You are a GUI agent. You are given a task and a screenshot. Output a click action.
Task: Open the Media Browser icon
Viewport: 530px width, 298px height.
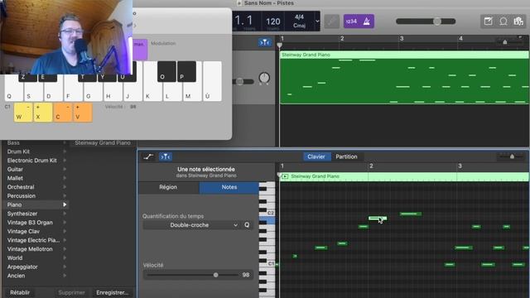pyautogui.click(x=518, y=22)
